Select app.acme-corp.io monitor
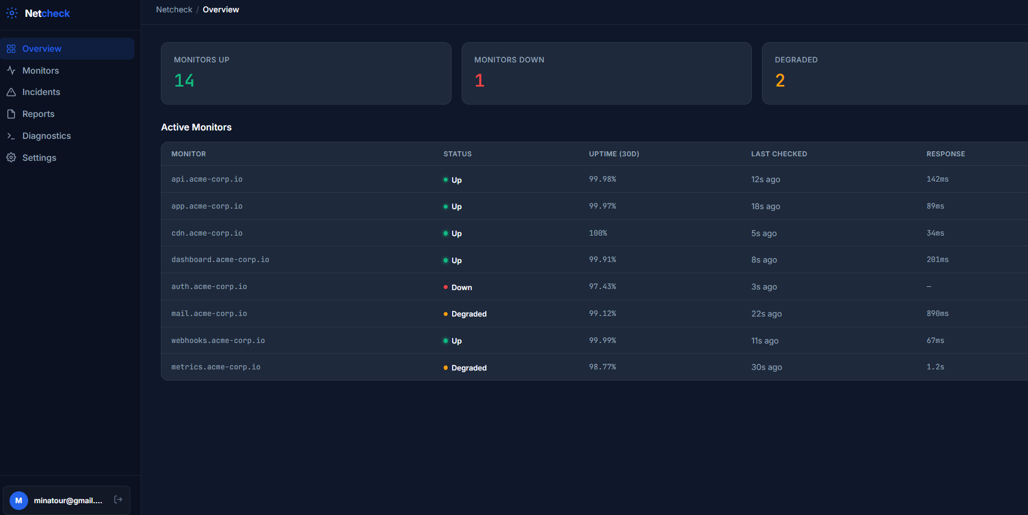Image resolution: width=1028 pixels, height=515 pixels. pyautogui.click(x=594, y=206)
